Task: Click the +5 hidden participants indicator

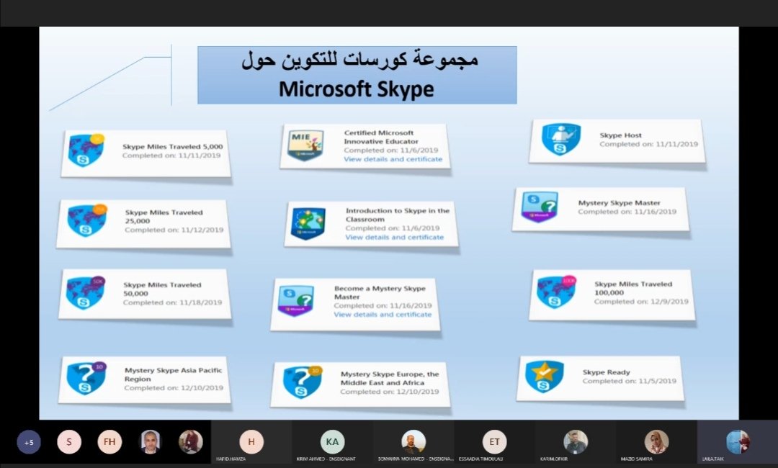Action: click(28, 441)
